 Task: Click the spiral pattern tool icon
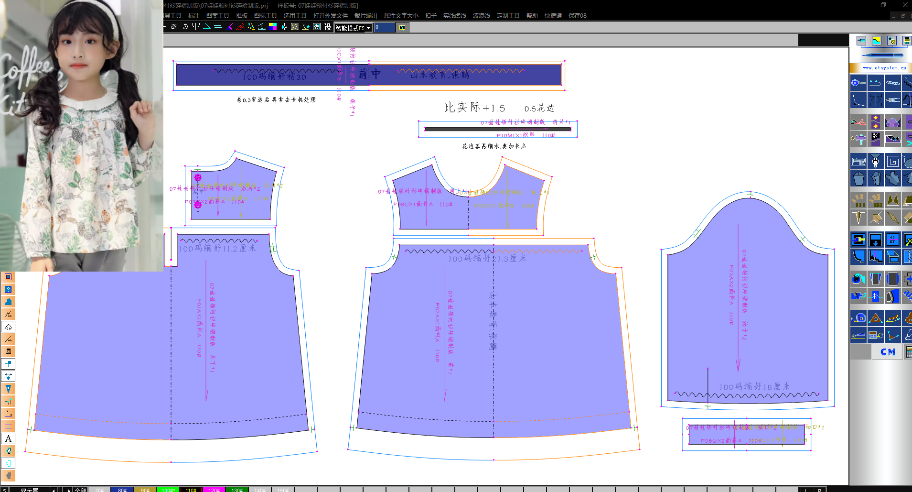coord(892,162)
